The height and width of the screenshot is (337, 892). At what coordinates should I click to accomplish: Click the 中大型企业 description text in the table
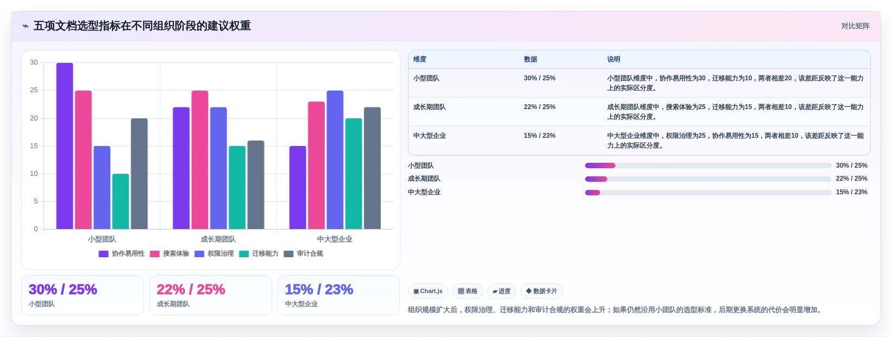coord(736,141)
